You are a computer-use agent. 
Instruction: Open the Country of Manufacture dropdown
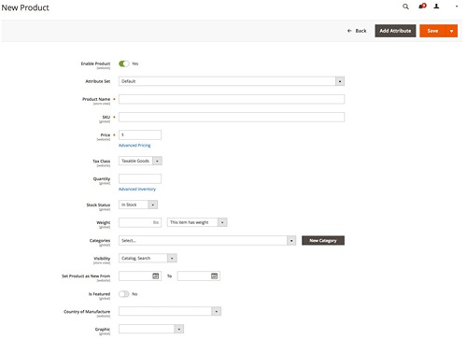[170, 311]
